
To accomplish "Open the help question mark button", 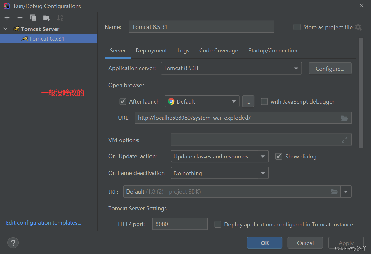I will (x=13, y=243).
